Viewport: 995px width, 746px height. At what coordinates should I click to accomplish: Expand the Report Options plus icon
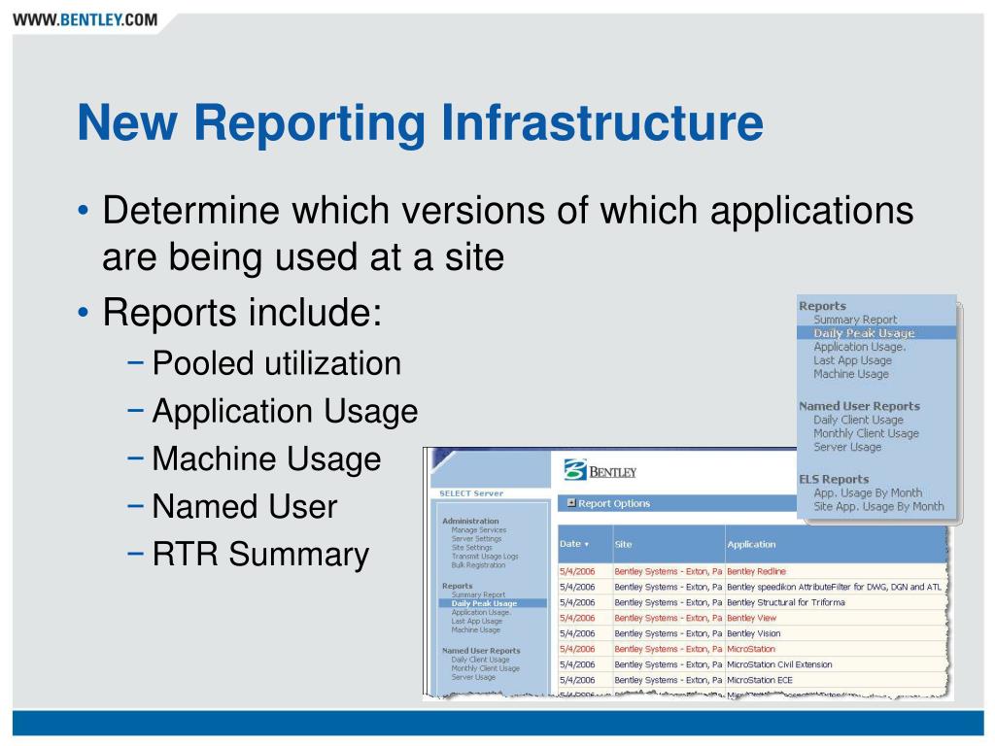pos(571,502)
